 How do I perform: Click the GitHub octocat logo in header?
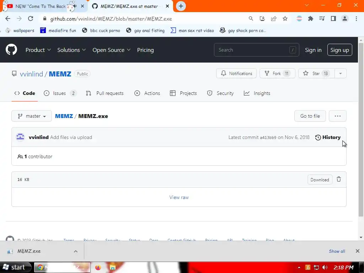point(11,49)
